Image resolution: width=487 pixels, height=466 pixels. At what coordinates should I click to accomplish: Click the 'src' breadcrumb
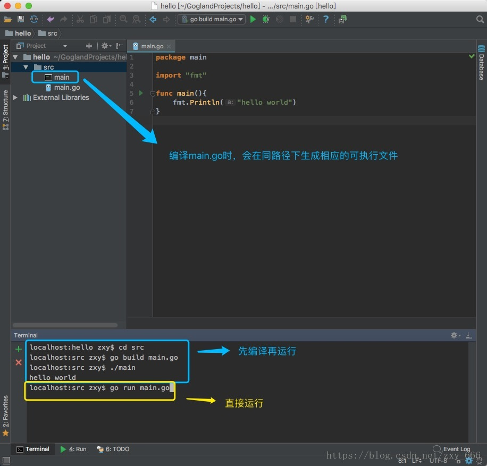[48, 33]
